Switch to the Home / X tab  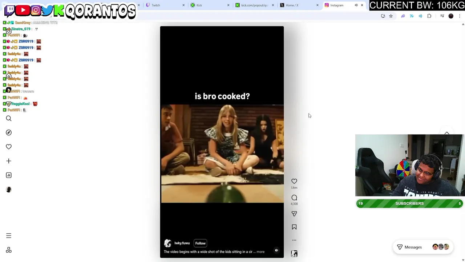tap(299, 5)
